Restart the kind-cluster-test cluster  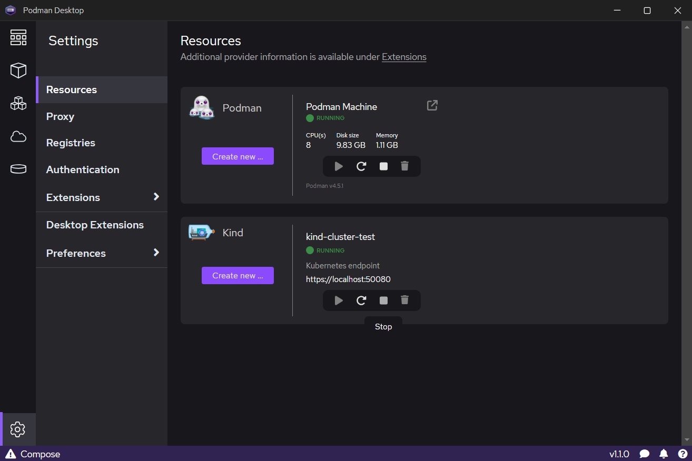pyautogui.click(x=361, y=300)
